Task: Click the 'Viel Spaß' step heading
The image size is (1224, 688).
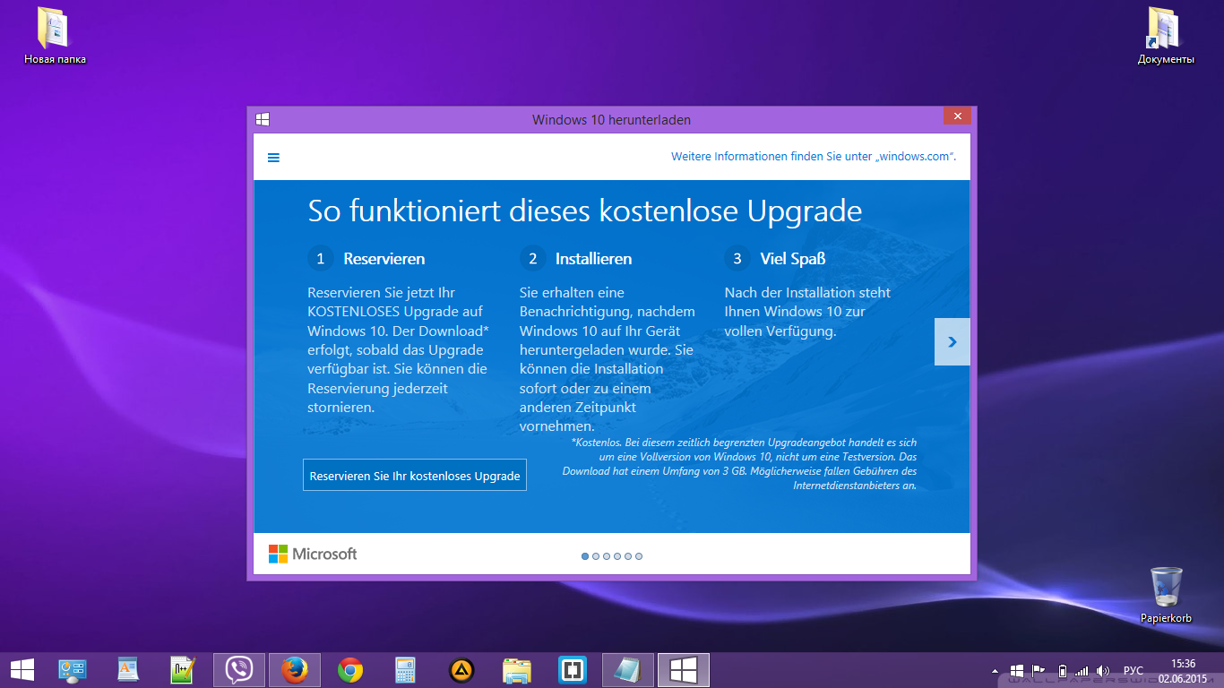Action: [x=793, y=259]
